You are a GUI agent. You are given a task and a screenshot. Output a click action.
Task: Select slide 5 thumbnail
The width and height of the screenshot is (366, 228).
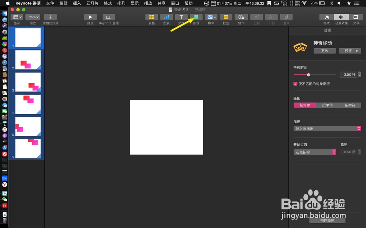tap(28, 127)
